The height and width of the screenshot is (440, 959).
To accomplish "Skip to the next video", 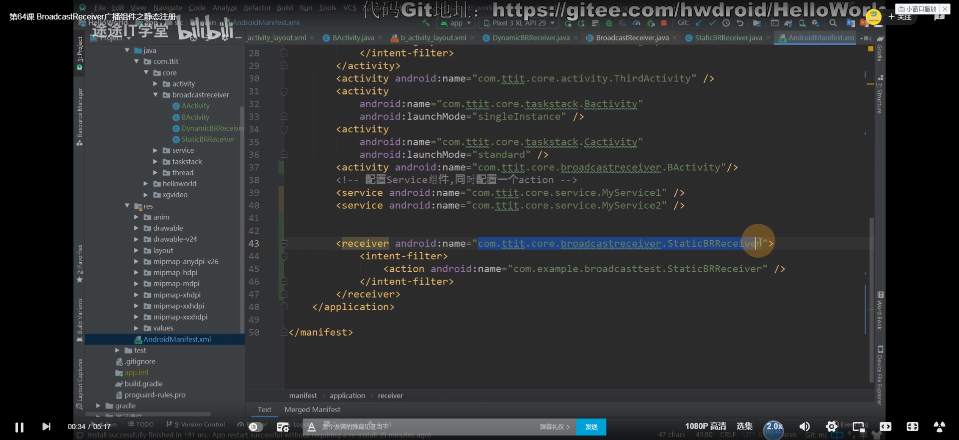I will [x=46, y=427].
